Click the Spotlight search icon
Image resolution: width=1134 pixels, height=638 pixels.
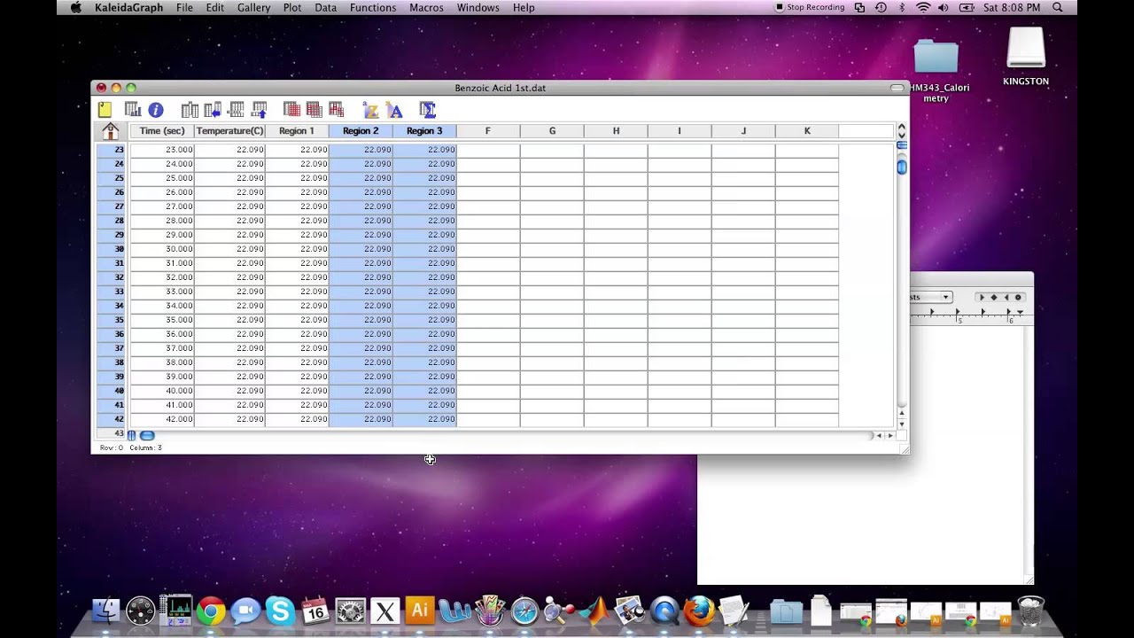coord(1058,7)
